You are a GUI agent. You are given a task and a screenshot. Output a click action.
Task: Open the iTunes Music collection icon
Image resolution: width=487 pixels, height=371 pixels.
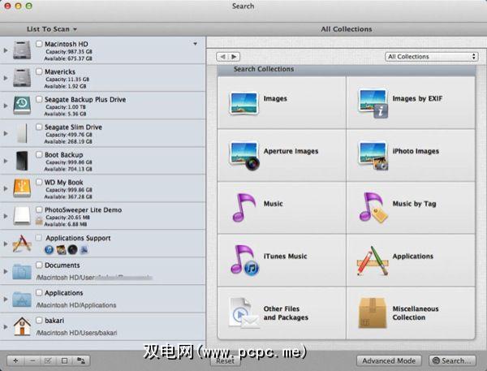coord(244,261)
